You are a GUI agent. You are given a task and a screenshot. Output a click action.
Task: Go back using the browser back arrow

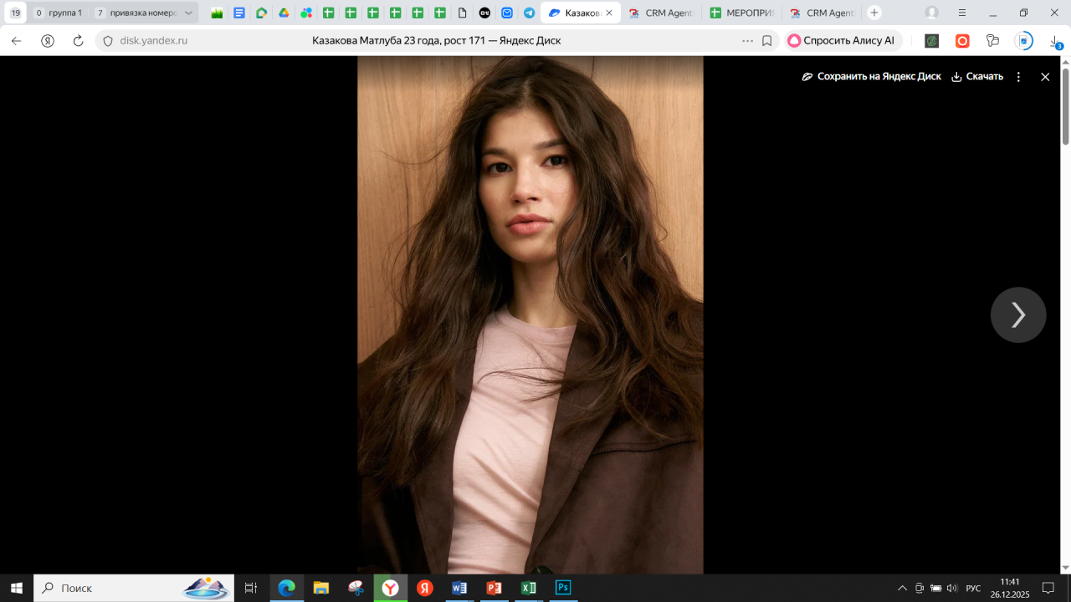click(x=16, y=41)
